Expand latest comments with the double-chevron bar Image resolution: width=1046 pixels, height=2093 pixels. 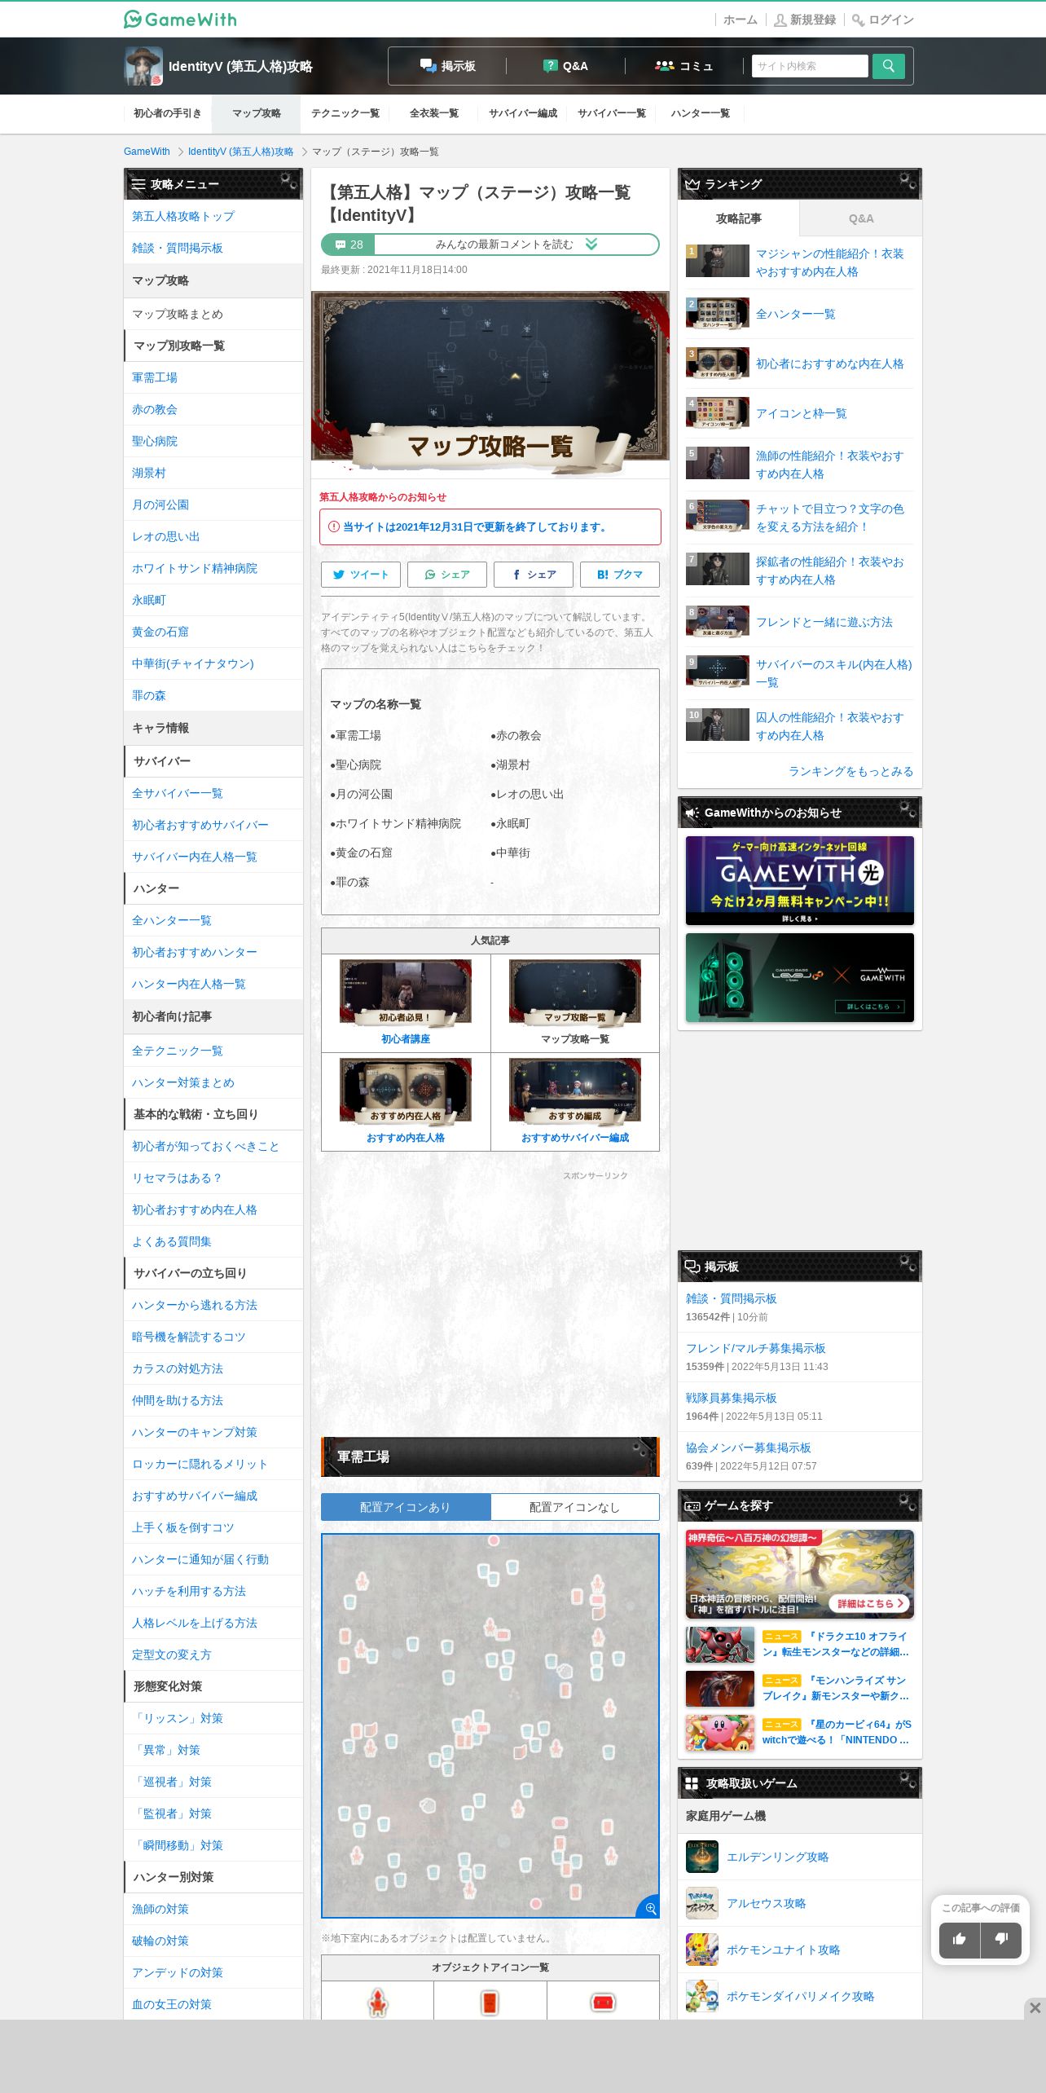[x=516, y=245]
